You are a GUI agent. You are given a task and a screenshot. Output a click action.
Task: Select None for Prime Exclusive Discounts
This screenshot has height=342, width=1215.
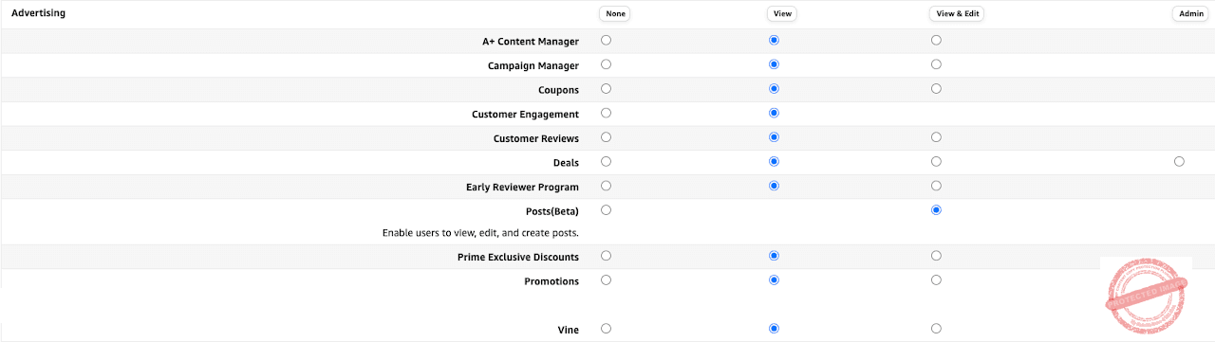tap(607, 256)
